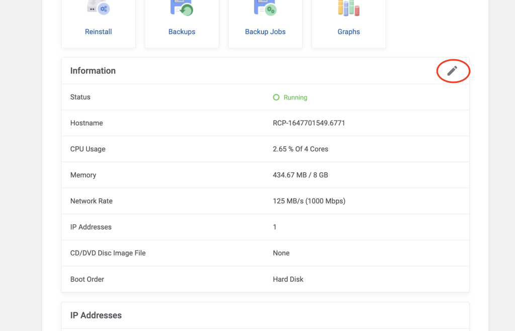The image size is (515, 331).
Task: Click the Running status text
Action: pos(295,97)
